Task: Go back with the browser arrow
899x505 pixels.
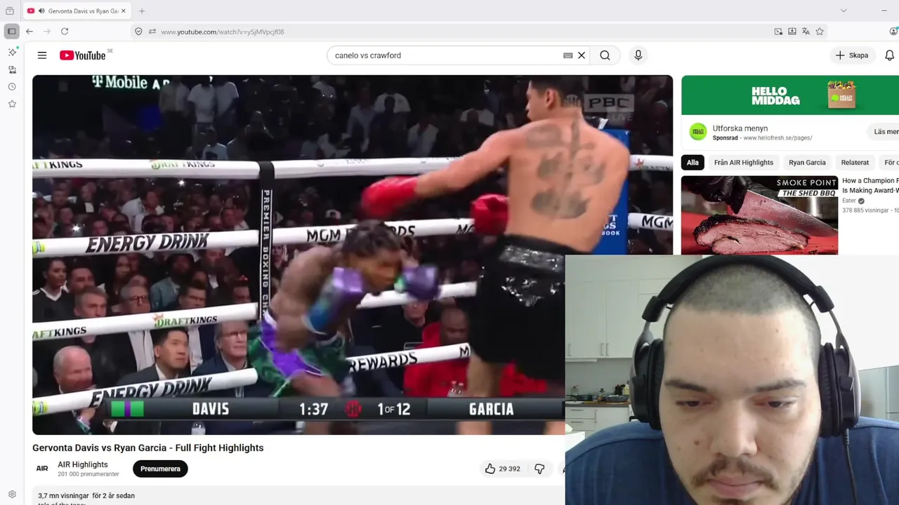Action: 29,32
